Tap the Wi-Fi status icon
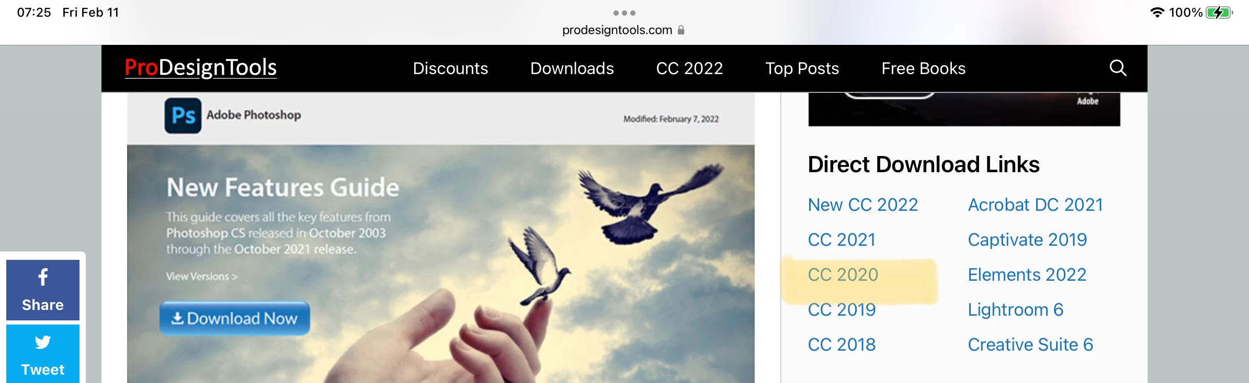The height and width of the screenshot is (383, 1249). (x=1157, y=13)
